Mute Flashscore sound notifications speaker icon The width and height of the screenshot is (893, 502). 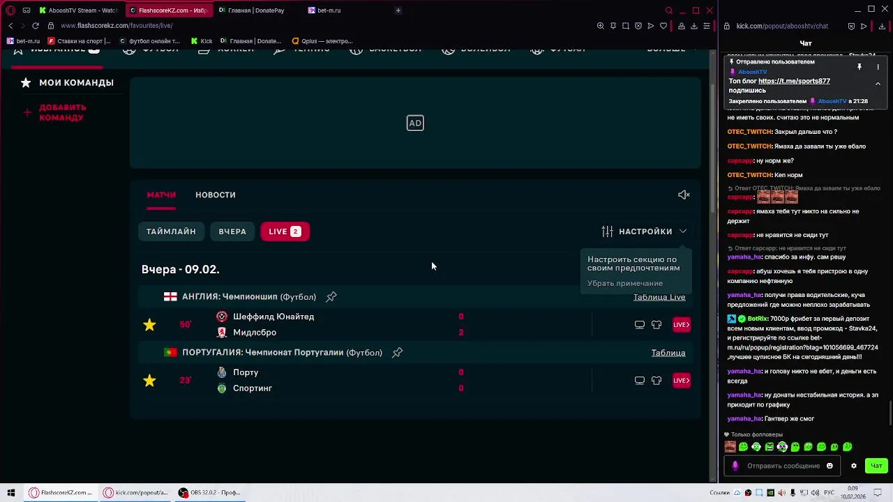(x=684, y=195)
